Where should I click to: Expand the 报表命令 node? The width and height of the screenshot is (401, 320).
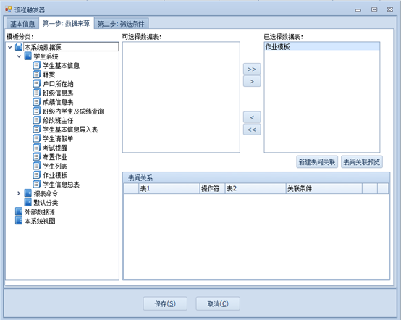(x=19, y=193)
